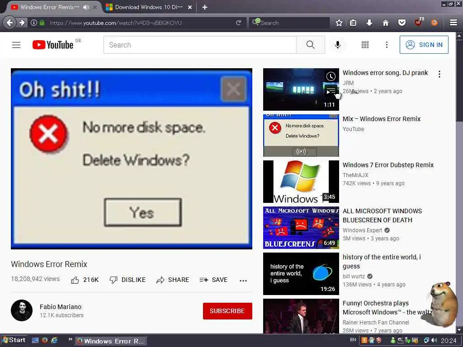The image size is (463, 347).
Task: Go to the browser home page icon
Action: tap(386, 23)
